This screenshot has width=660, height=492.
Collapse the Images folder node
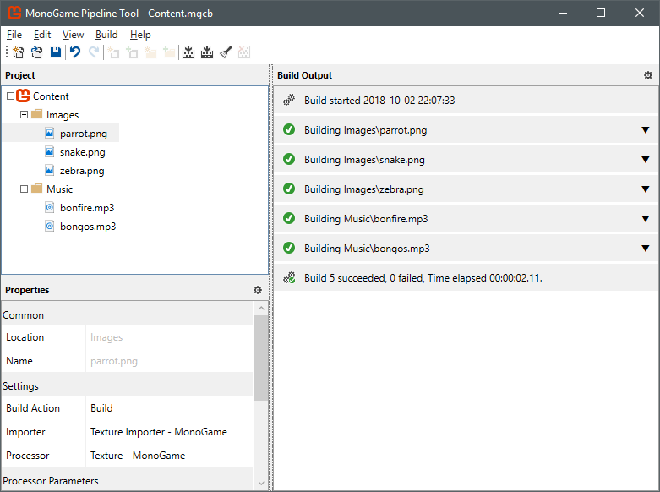click(24, 115)
